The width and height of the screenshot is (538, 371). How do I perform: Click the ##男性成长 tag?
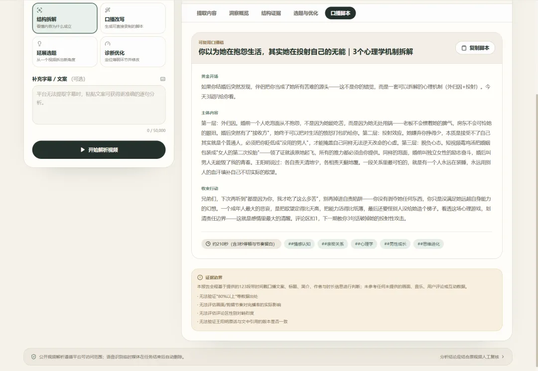point(395,244)
